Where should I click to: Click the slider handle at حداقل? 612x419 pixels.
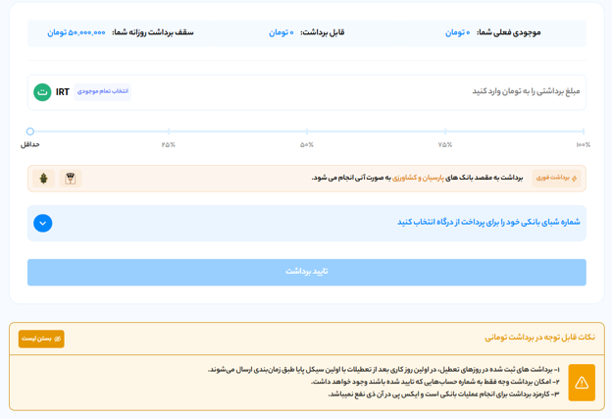coord(30,131)
